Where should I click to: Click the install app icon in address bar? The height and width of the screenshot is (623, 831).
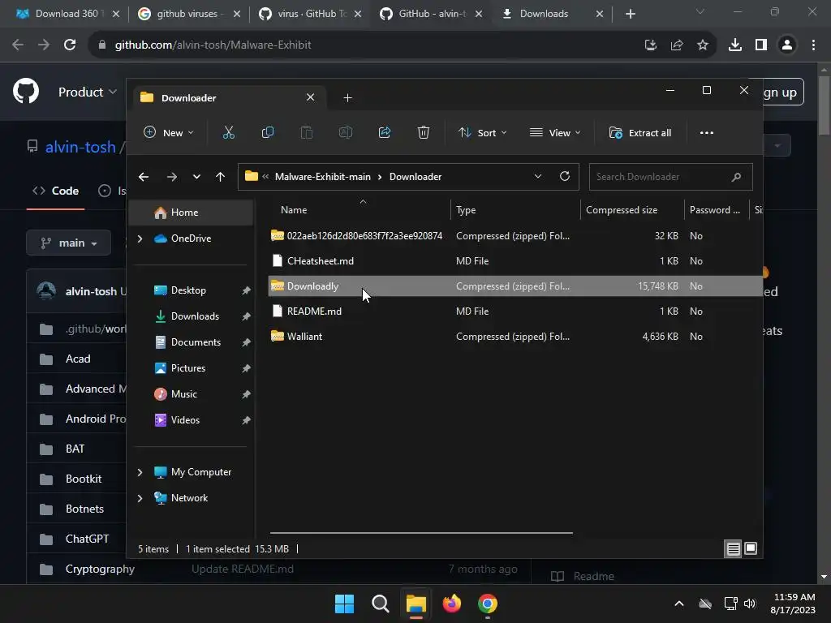pyautogui.click(x=651, y=45)
